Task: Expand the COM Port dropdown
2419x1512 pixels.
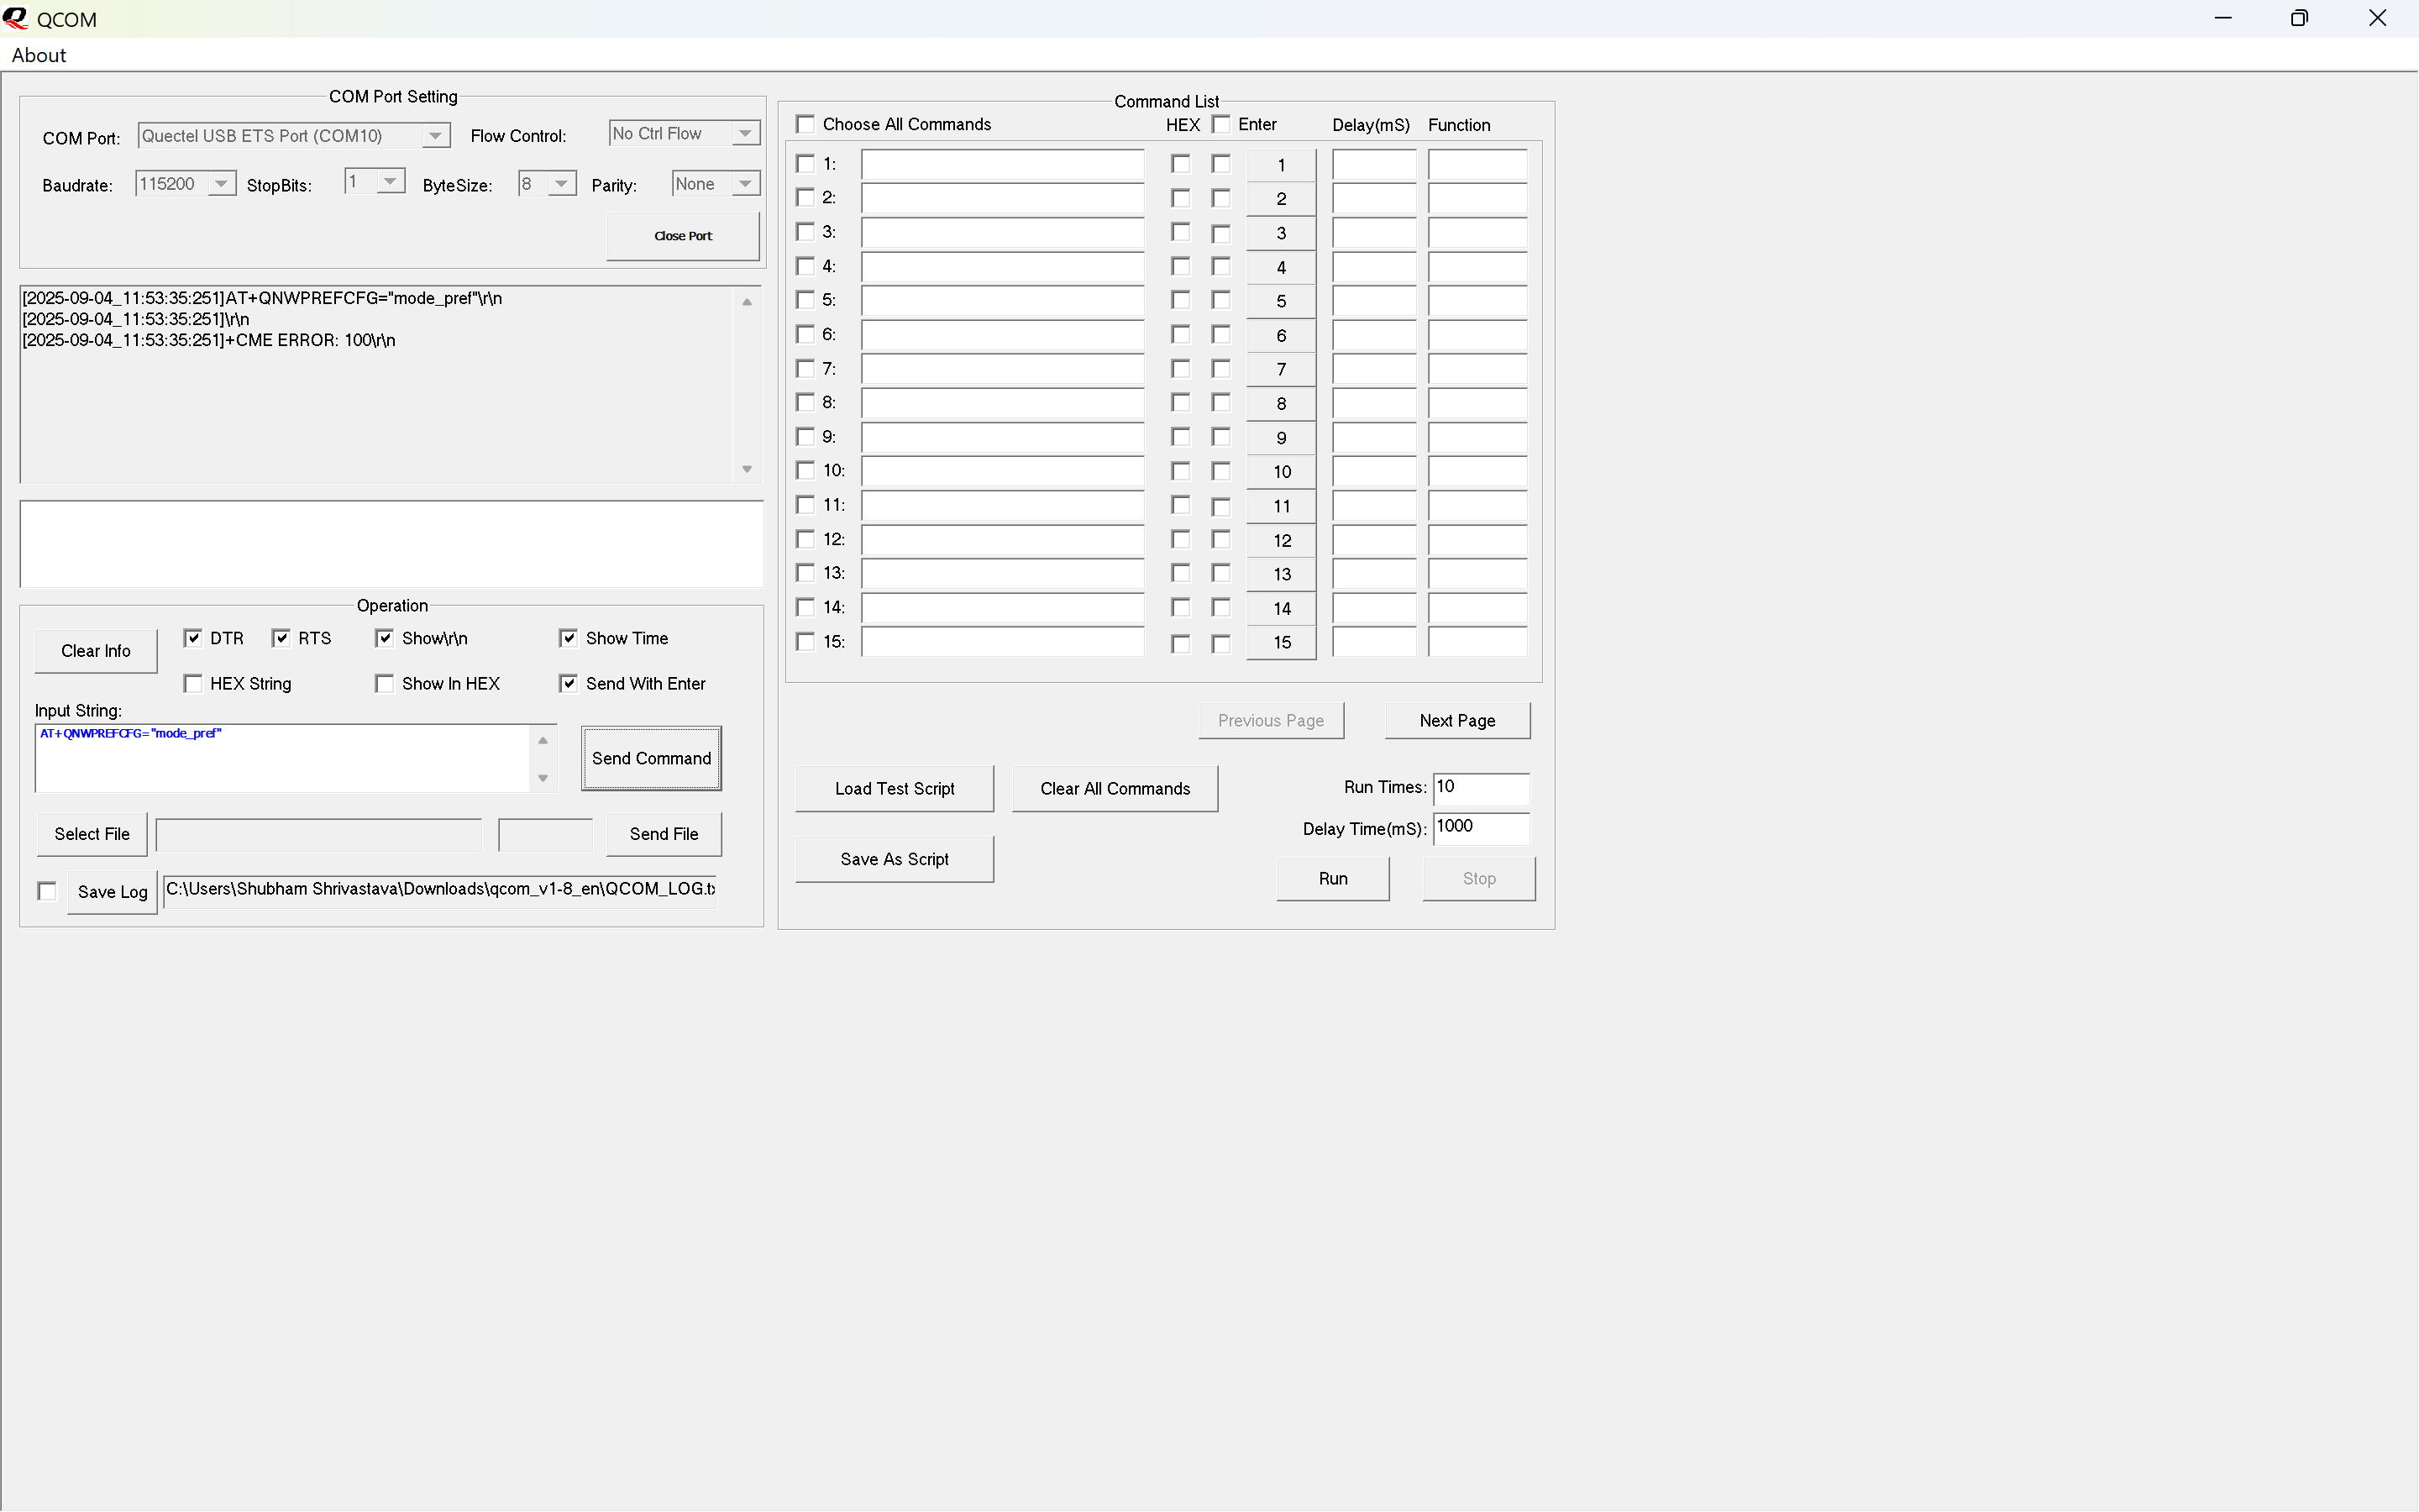Action: pyautogui.click(x=435, y=136)
